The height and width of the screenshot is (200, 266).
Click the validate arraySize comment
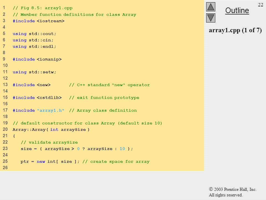pos(49,142)
